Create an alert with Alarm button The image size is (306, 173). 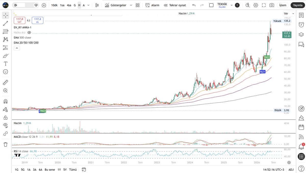click(152, 5)
